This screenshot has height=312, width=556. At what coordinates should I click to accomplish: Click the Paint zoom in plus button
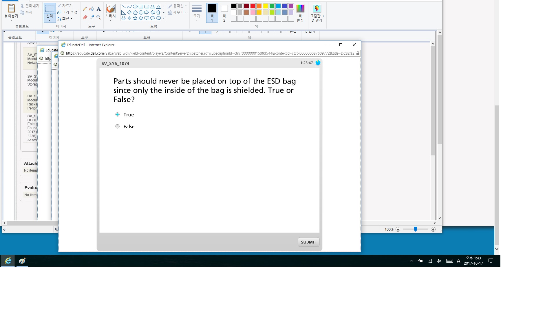pyautogui.click(x=433, y=229)
